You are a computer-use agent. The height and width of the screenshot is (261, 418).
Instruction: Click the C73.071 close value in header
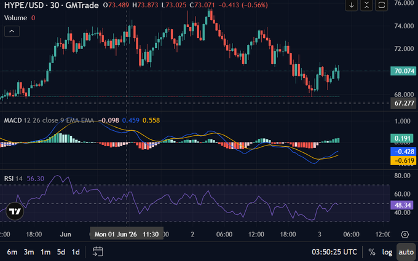(202, 5)
